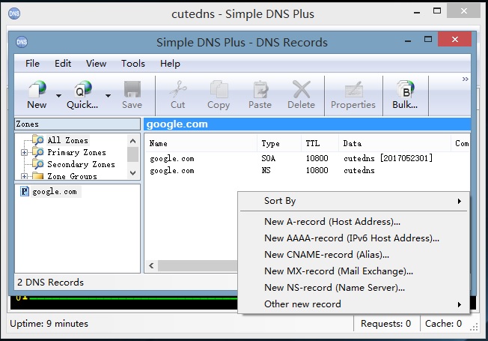
Task: Open the Help menu
Action: [x=170, y=64]
